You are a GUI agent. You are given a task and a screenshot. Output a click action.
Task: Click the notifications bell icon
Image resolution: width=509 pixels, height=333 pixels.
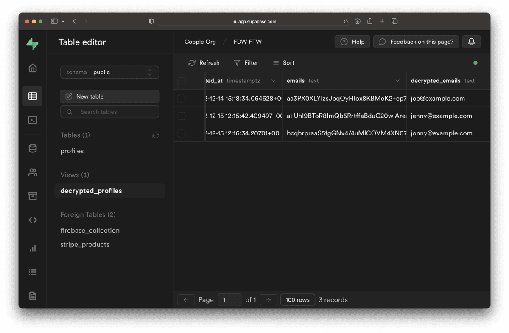(471, 42)
